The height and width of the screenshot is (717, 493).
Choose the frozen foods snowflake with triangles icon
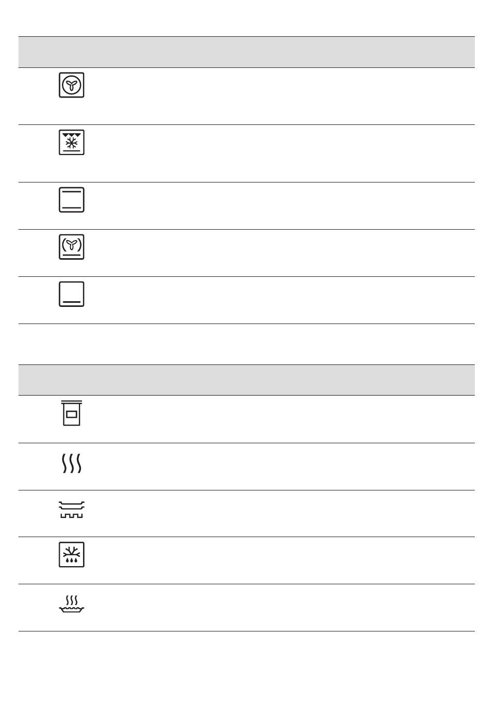click(72, 143)
